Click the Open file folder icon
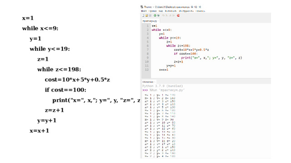This screenshot has width=291, height=163. point(146,15)
